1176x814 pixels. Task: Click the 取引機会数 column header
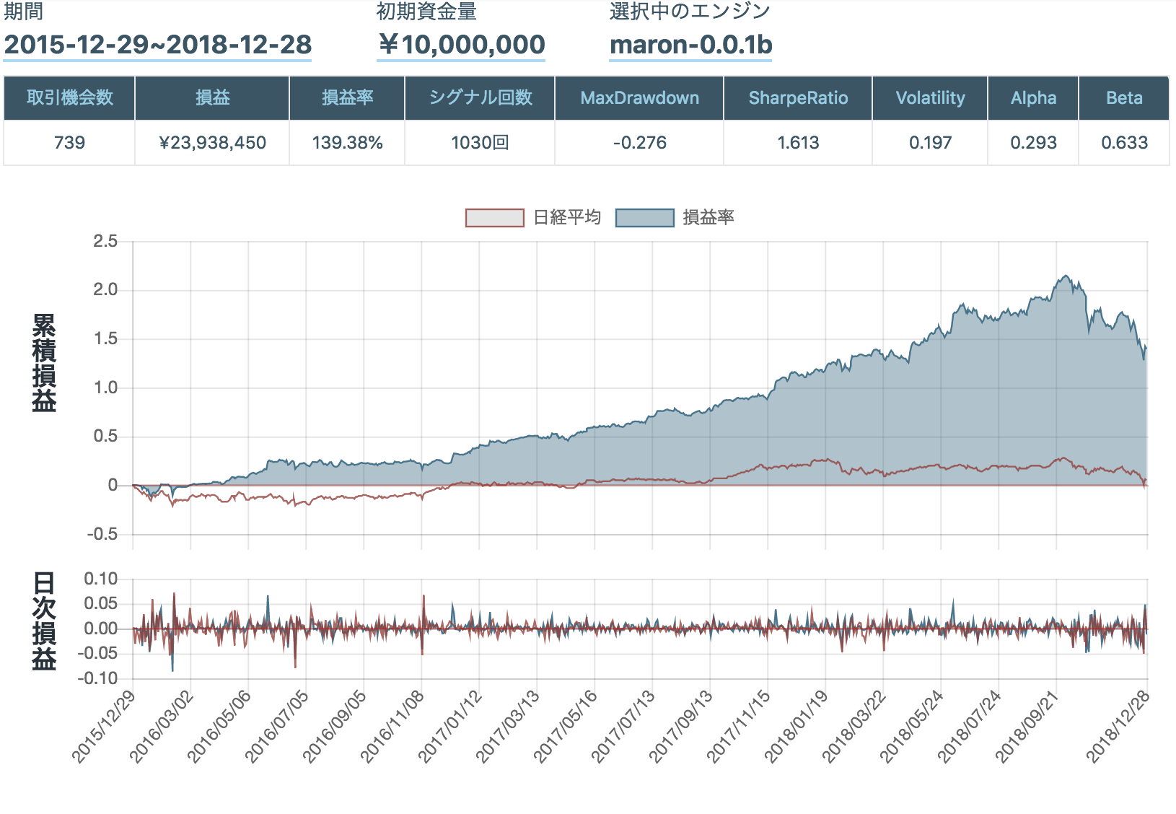pyautogui.click(x=70, y=98)
